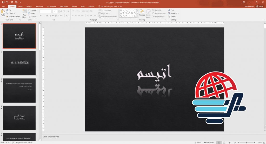266x144 pixels.
Task: Switch to the Animations tab
Action: (52, 6)
